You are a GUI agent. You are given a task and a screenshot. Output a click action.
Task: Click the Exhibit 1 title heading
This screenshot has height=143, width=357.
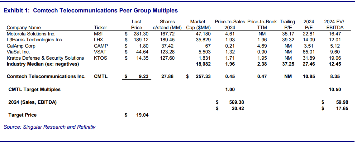tap(90, 11)
